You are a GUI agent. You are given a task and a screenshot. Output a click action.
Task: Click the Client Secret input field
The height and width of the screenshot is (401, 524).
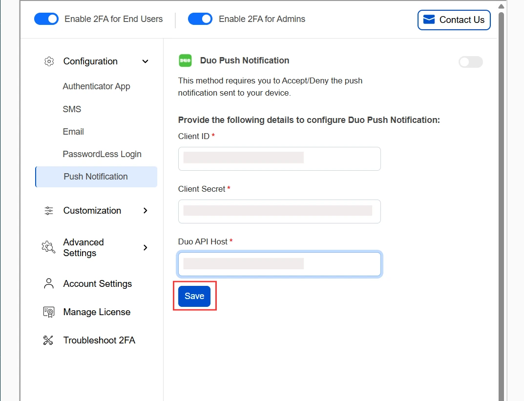[279, 211]
